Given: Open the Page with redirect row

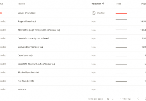Looking at the screenshot, I should [73, 22].
